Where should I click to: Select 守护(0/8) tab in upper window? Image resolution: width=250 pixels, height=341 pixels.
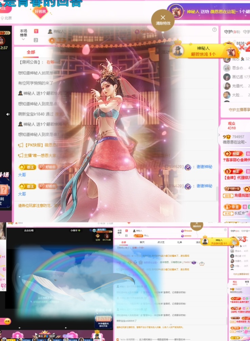tap(232, 32)
